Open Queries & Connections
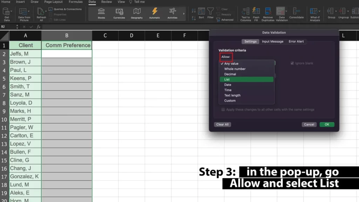 click(x=65, y=9)
